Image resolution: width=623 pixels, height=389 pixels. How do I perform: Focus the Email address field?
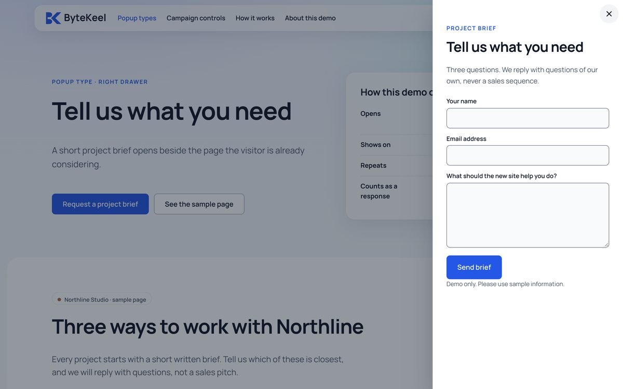527,156
